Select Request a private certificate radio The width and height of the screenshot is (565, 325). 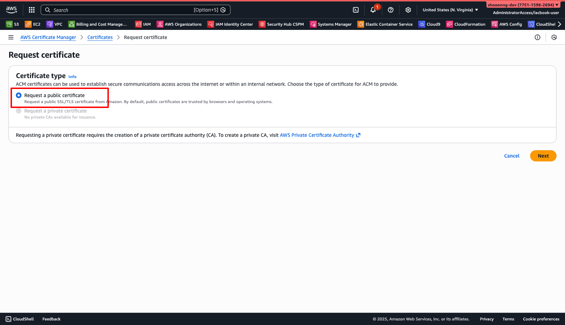pyautogui.click(x=19, y=111)
